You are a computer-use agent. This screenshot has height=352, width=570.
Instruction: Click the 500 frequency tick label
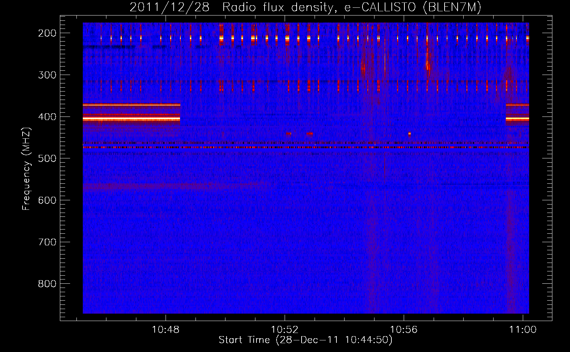(x=47, y=159)
